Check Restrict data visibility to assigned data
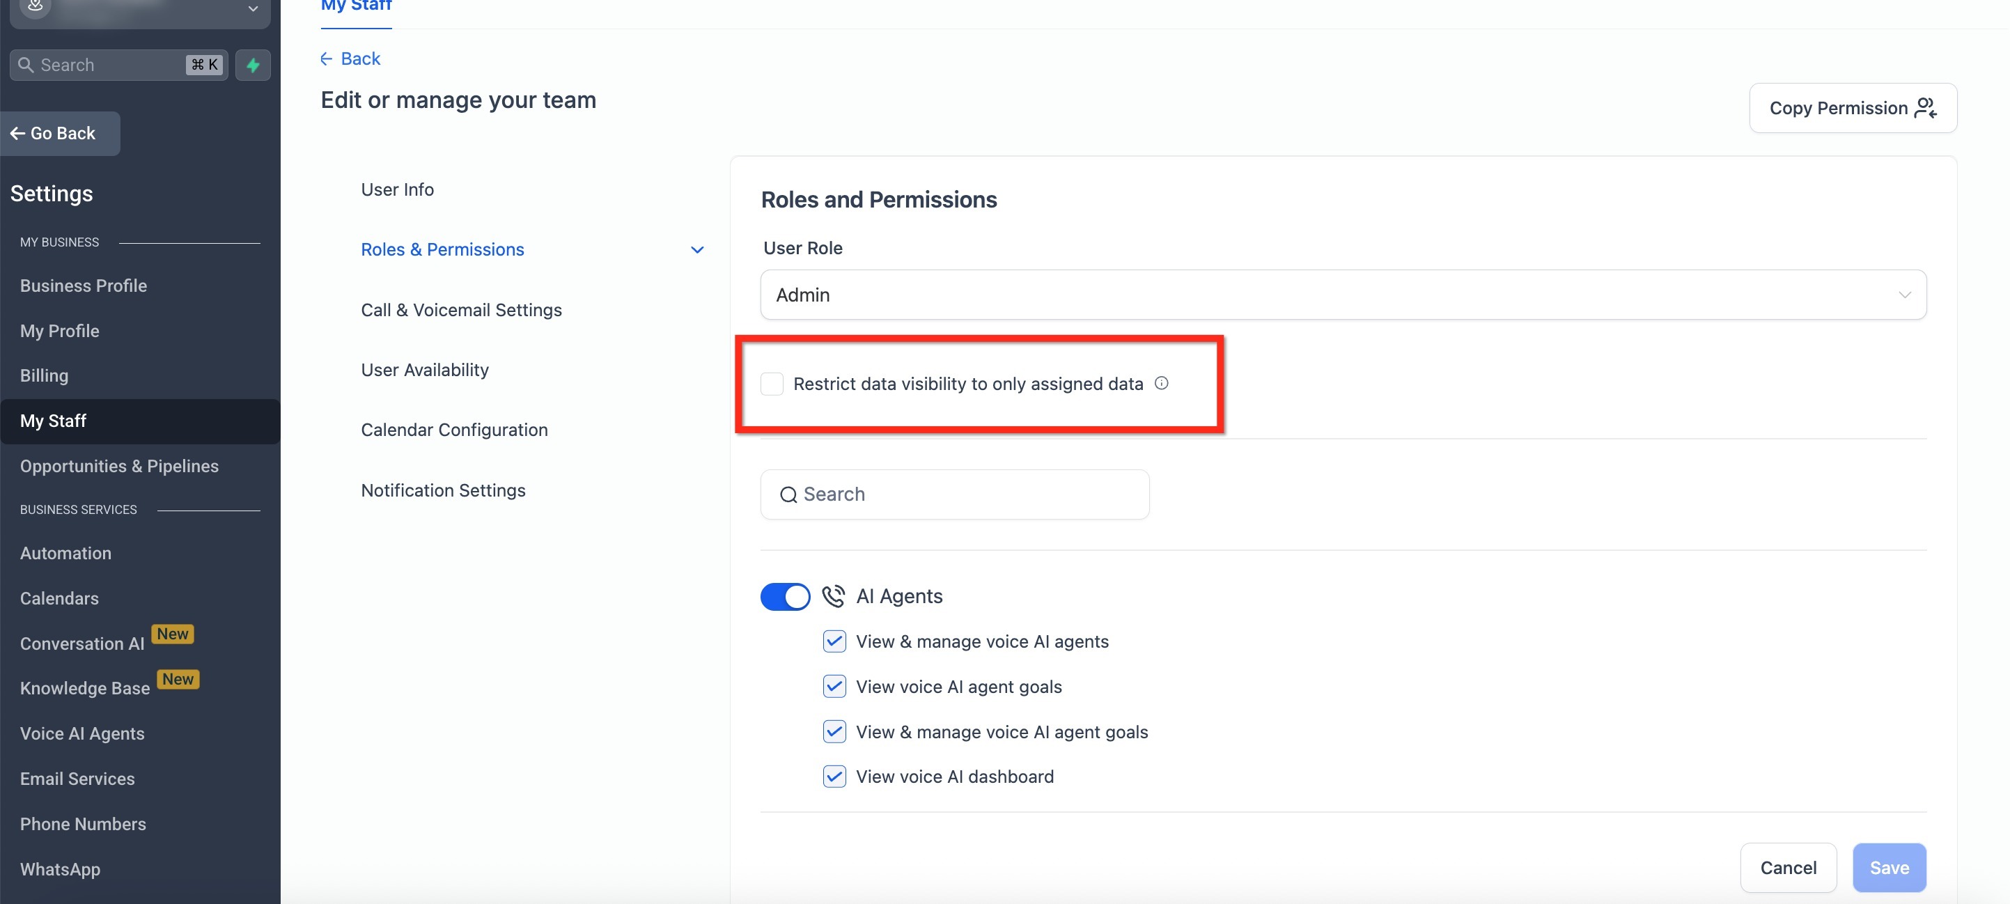Screen dimensions: 2010x904 [772, 384]
